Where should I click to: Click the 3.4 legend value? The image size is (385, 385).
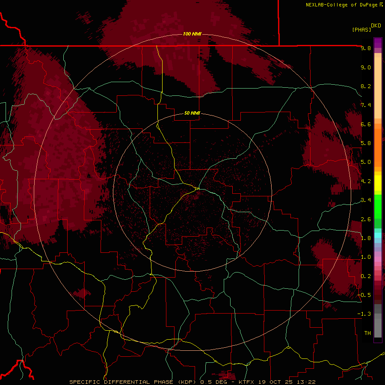point(366,200)
